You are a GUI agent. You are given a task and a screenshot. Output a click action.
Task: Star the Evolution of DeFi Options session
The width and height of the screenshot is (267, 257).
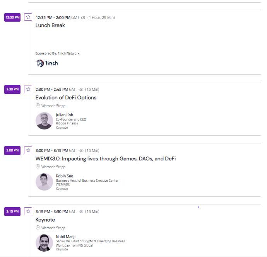(x=28, y=89)
